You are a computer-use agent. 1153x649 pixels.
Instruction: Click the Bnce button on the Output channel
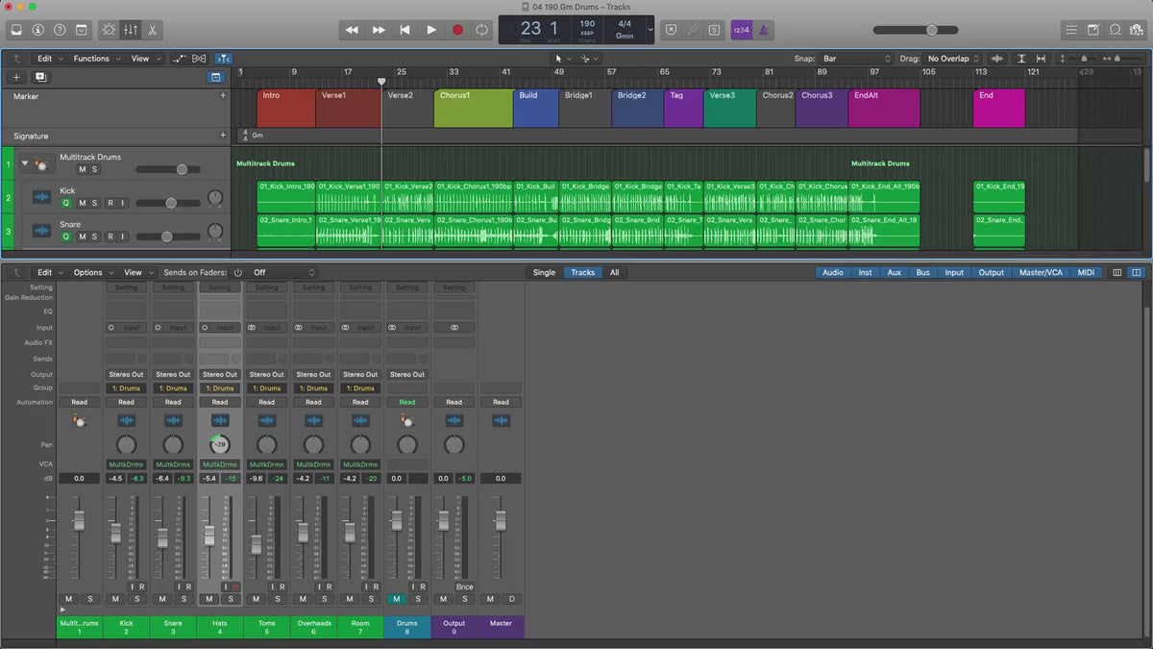[465, 587]
